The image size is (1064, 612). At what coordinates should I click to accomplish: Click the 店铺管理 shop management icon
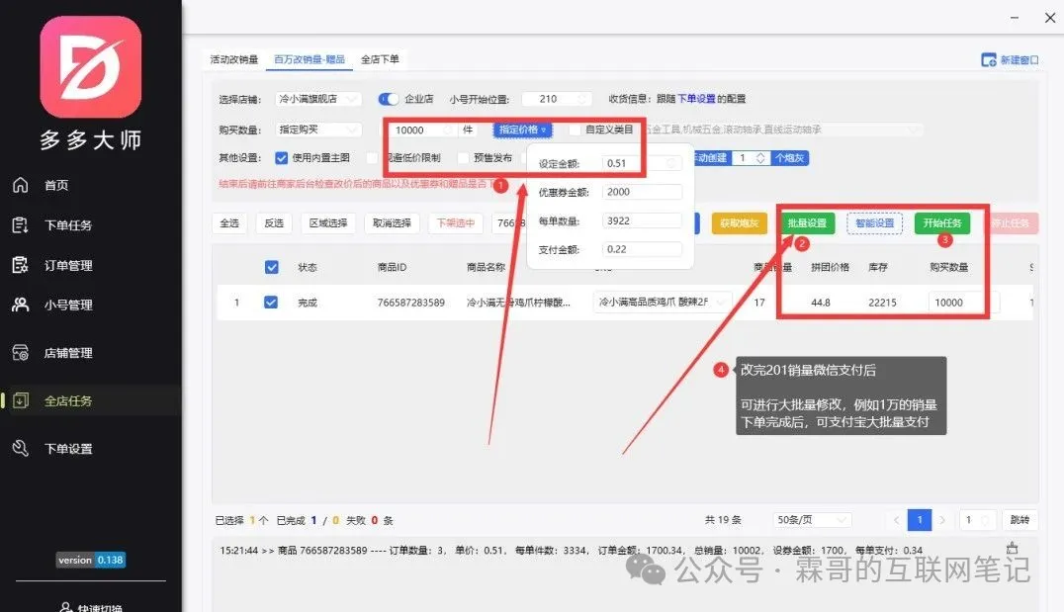click(x=20, y=353)
